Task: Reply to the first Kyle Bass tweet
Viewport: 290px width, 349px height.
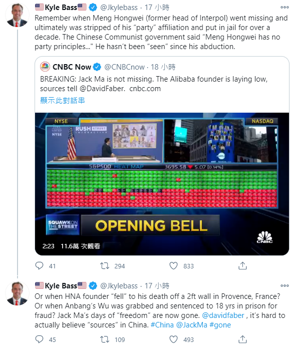Action: click(x=40, y=266)
